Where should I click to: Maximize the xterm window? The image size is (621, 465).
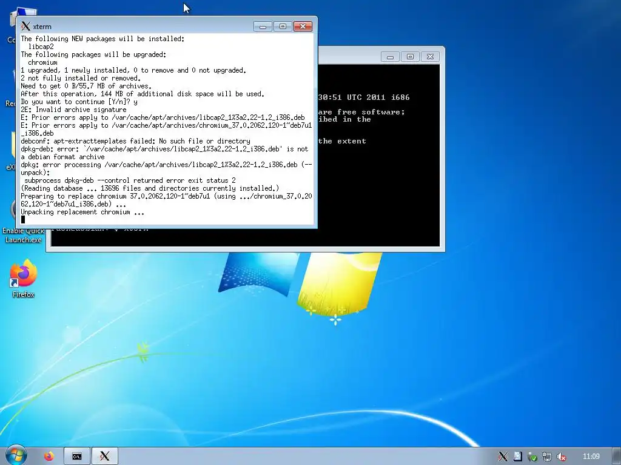click(283, 26)
